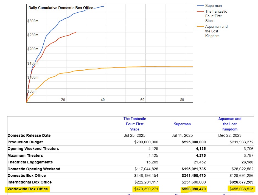
Task: Click the Jul 25, 2025 release date cell
Action: pos(134,135)
